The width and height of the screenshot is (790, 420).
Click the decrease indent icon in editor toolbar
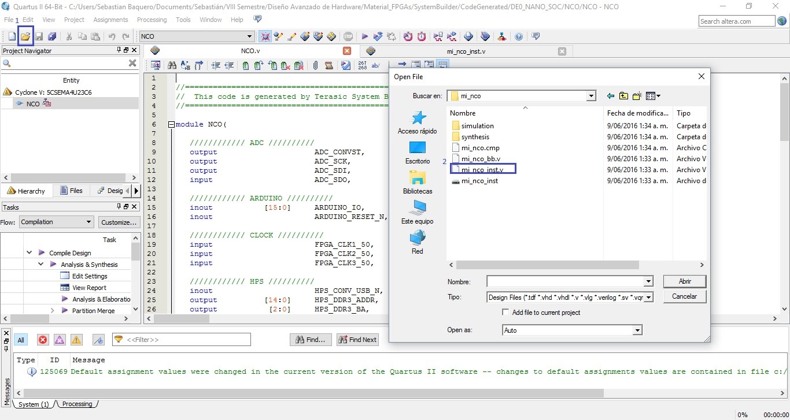[229, 65]
